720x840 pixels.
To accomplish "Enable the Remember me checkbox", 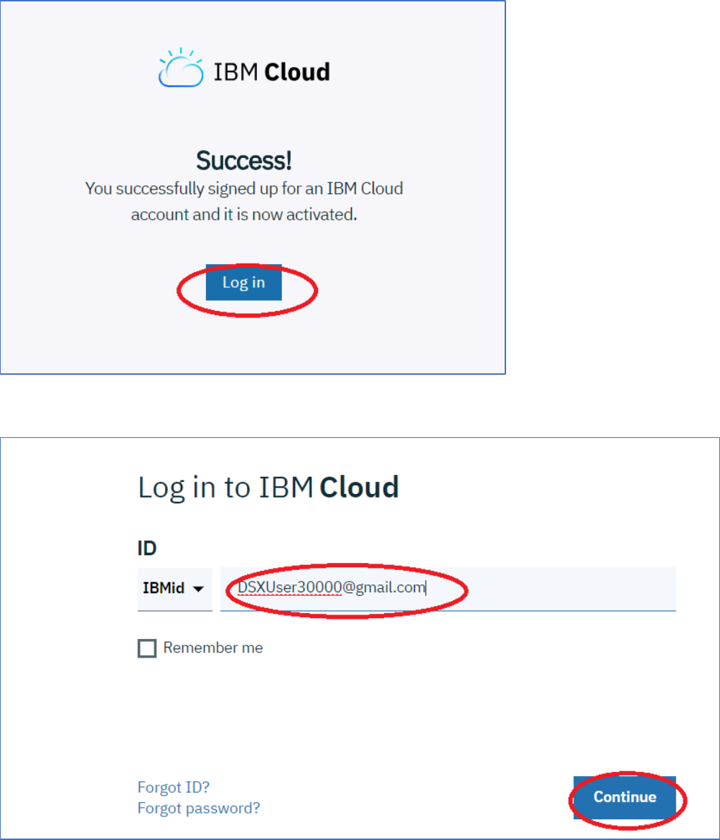I will (147, 648).
